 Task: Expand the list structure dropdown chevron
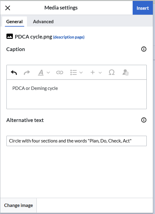81,73
